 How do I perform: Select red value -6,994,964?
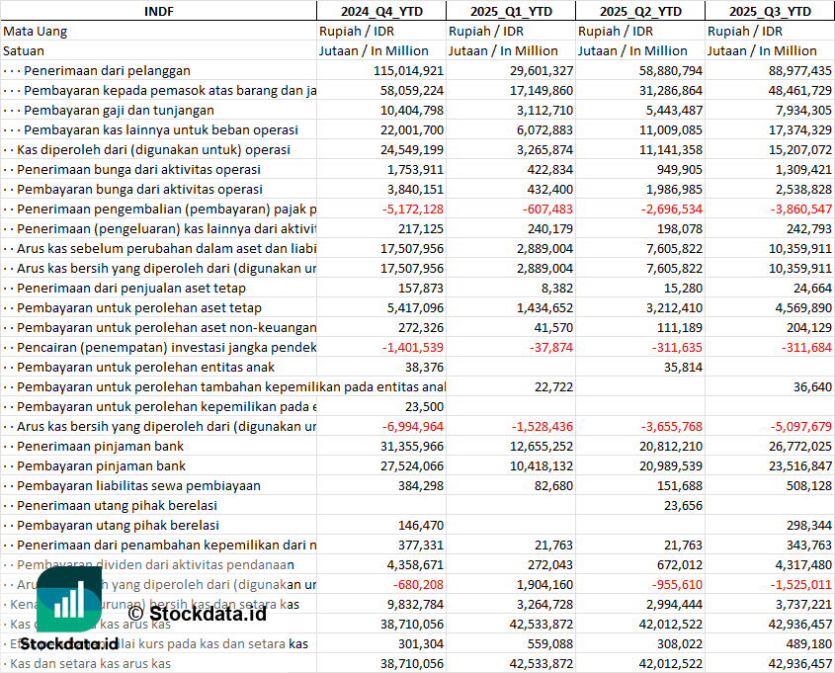pos(413,426)
